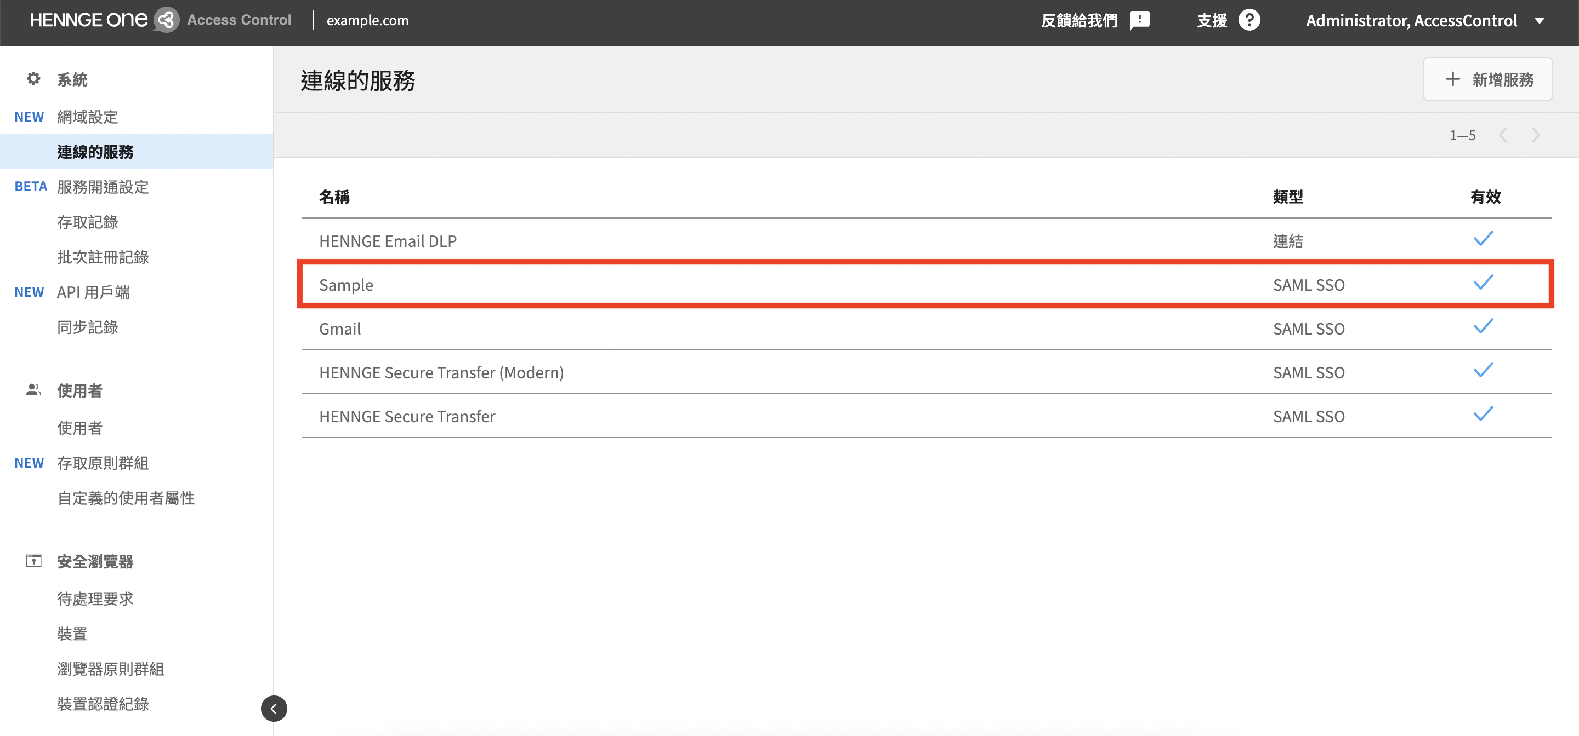Open 待處理要求 in the sidebar
Viewport: 1579px width, 736px height.
95,598
